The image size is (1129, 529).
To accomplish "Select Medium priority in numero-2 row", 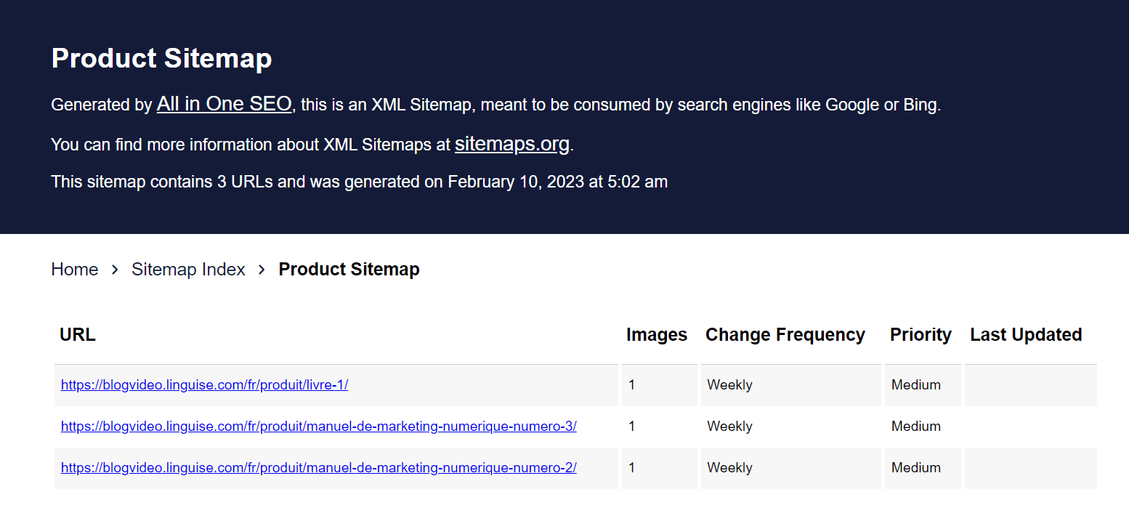I will pos(916,468).
